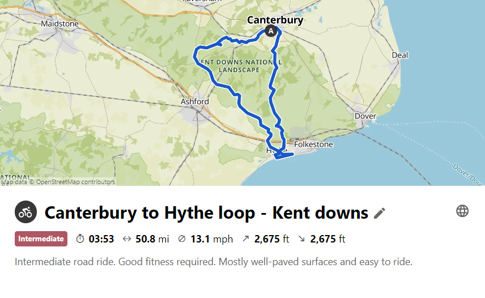Click the Ashford label on the map

coord(195,102)
